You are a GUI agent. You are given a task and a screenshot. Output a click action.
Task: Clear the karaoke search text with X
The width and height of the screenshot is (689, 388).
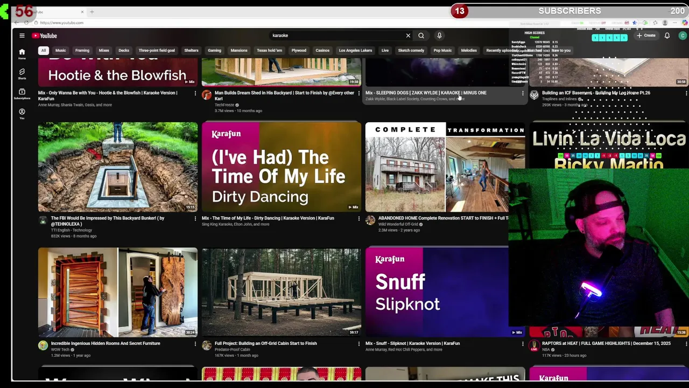(408, 36)
